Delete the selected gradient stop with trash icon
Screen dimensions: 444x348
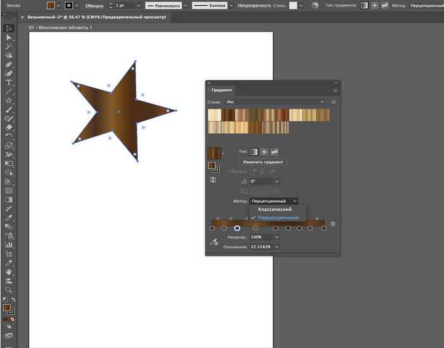tap(333, 224)
